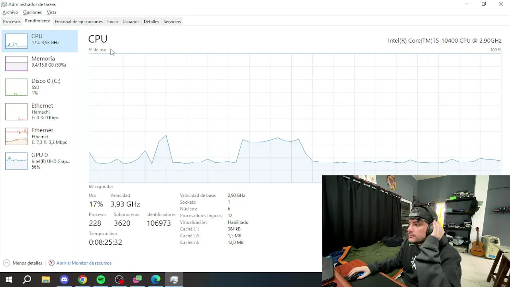Restore down the Task Manager window
This screenshot has height=287, width=510.
point(484,4)
